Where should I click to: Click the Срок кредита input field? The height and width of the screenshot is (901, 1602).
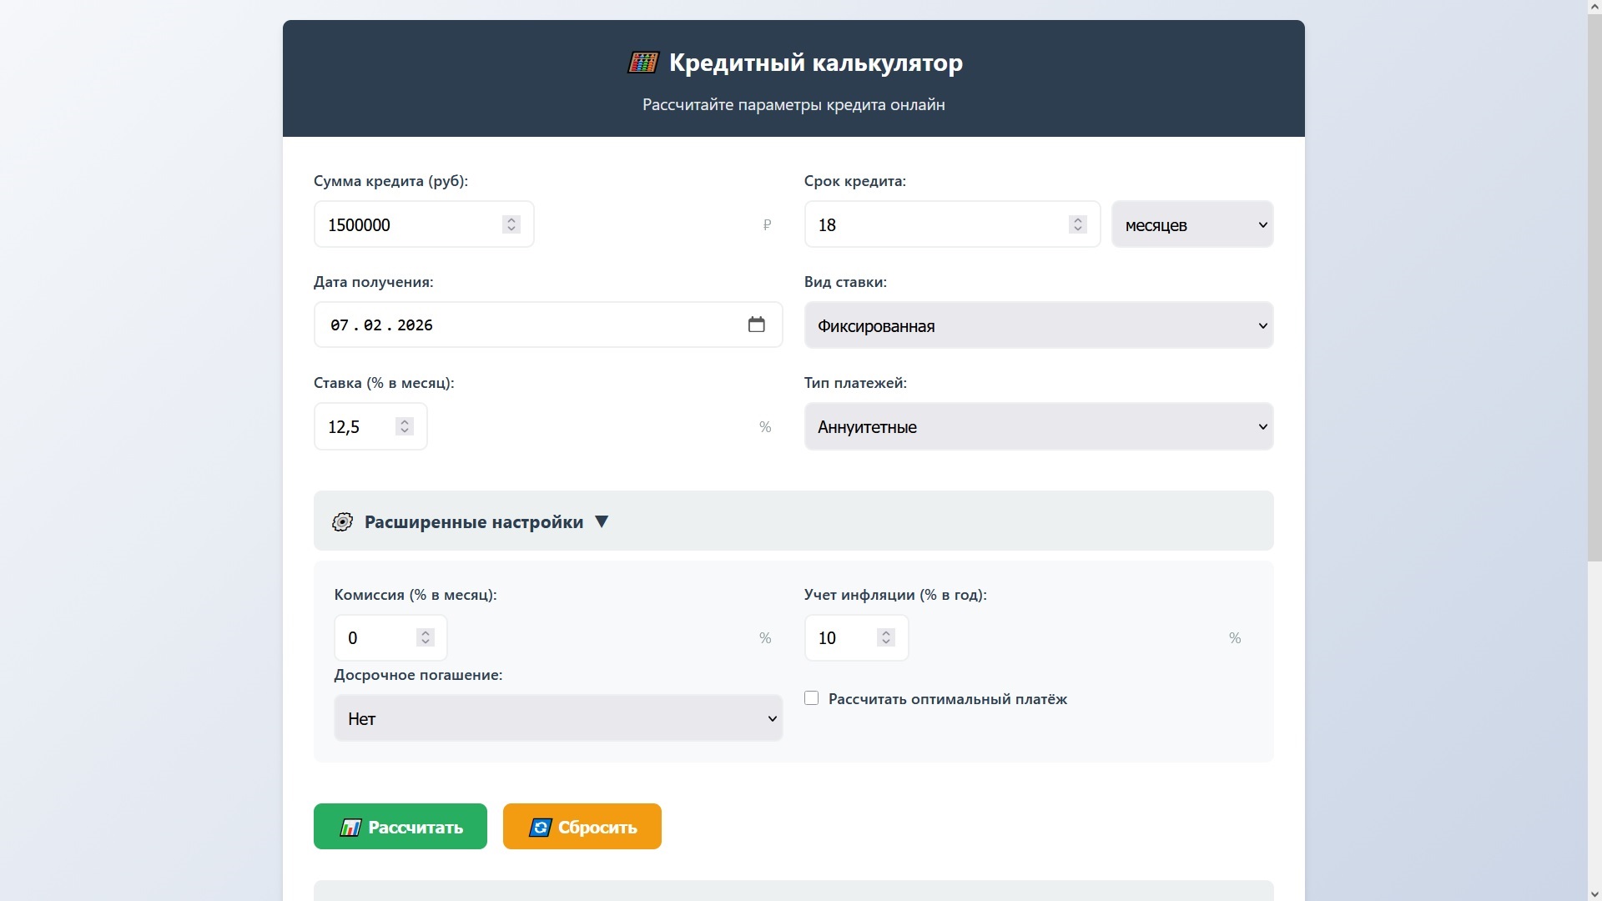[934, 224]
